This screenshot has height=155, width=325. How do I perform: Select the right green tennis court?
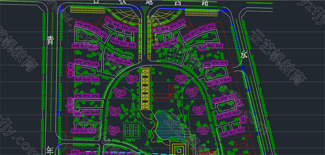(136, 130)
